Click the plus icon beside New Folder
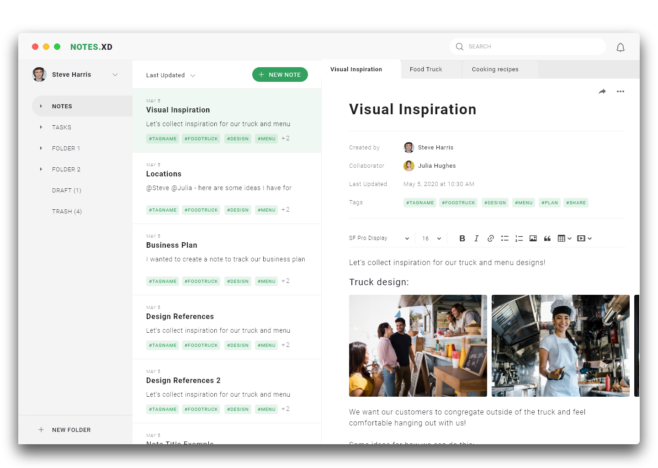This screenshot has width=658, height=468. tap(41, 430)
